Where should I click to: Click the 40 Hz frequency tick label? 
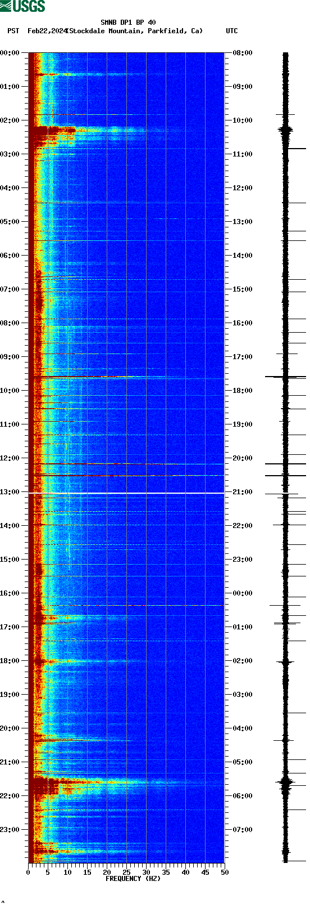coord(185,873)
